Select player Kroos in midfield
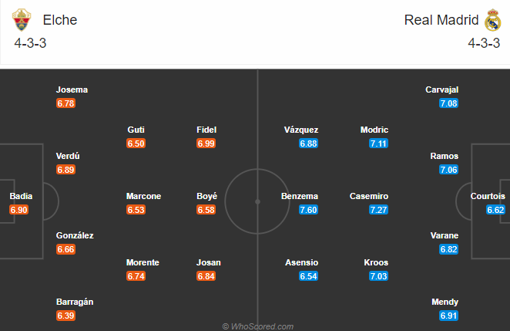The width and height of the screenshot is (510, 331). click(377, 262)
